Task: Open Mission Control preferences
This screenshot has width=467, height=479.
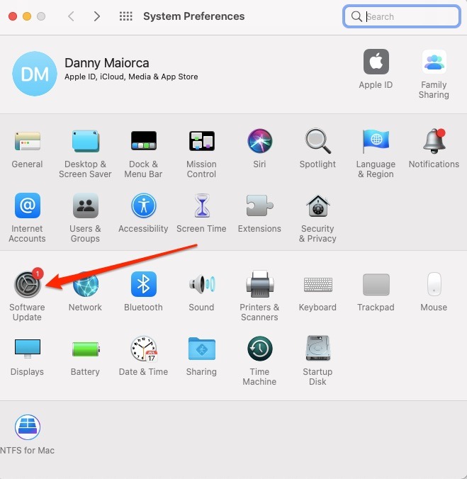Action: (x=201, y=141)
